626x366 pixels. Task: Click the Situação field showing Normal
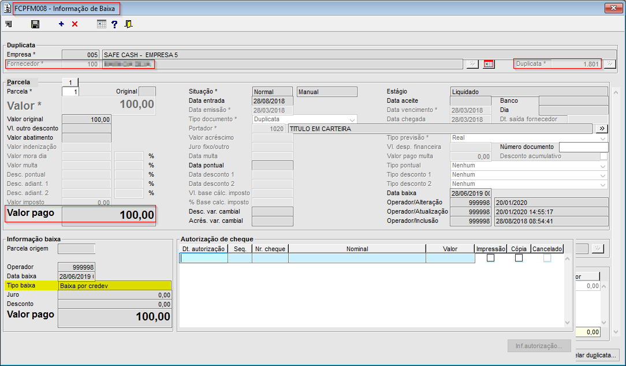(x=272, y=92)
